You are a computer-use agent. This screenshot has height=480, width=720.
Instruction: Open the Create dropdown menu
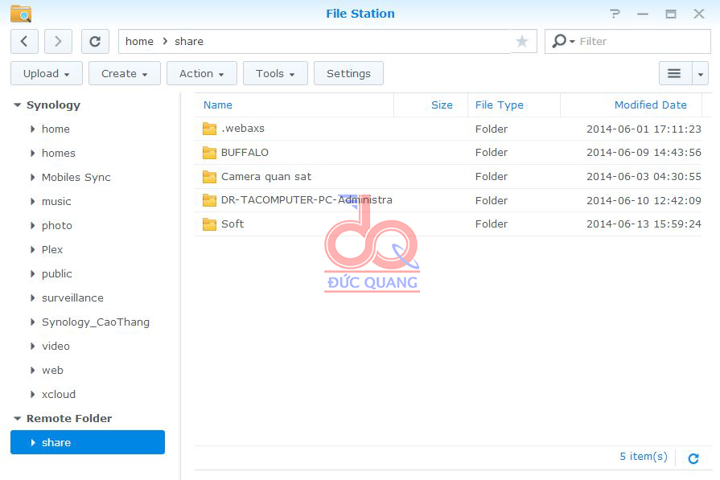(x=124, y=73)
